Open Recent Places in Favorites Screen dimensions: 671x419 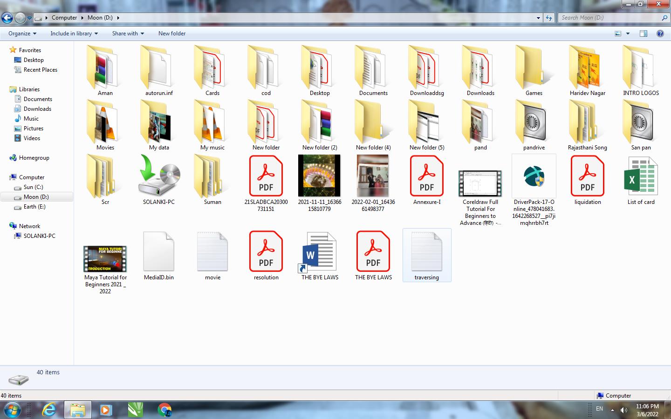40,70
